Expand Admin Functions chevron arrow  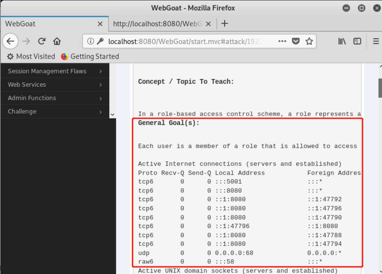click(x=100, y=98)
